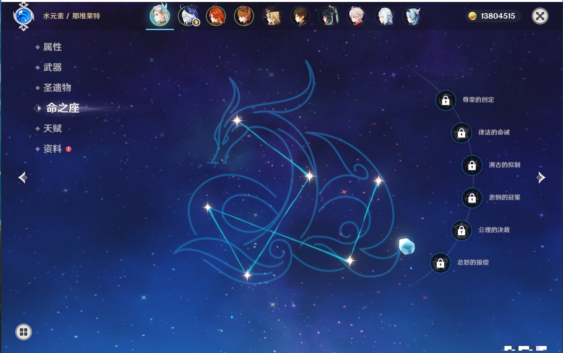Pick Zhongli's portrait icon

[300, 16]
